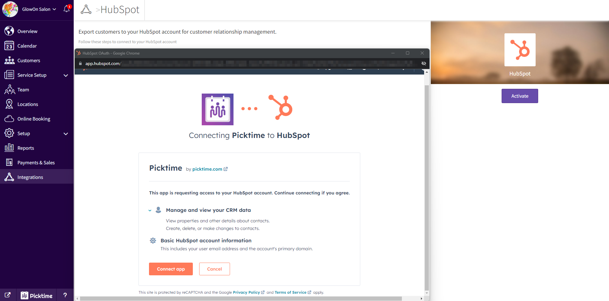Open the GlowOn Salon account dropdown
The height and width of the screenshot is (301, 609).
[x=39, y=9]
